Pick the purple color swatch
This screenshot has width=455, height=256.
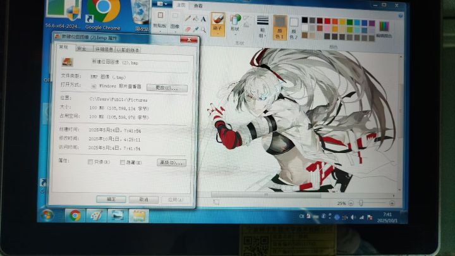tap(372, 23)
